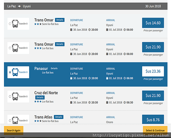Viewport: 171px width, 138px height.
Task: Select the Trans Omar semi lie-flat radio button
Action: [10, 24]
